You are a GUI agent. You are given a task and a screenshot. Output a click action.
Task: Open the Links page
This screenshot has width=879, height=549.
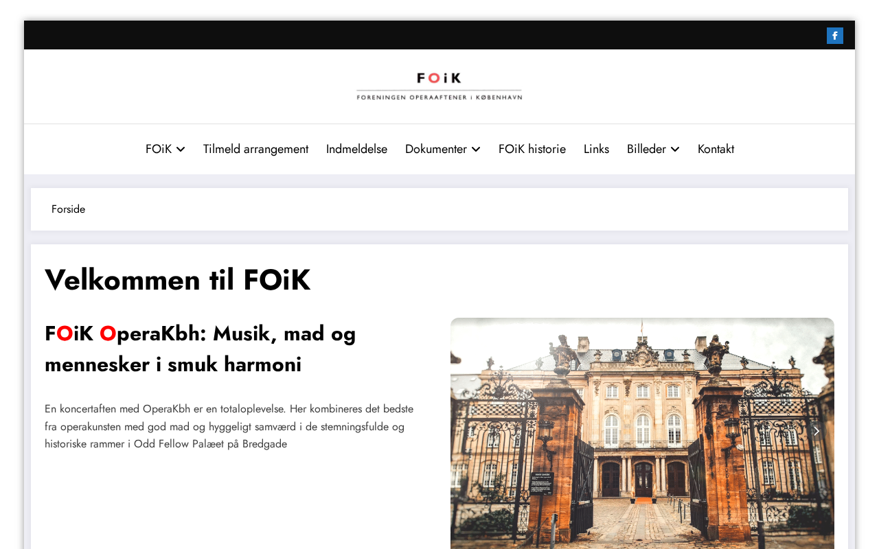[596, 149]
